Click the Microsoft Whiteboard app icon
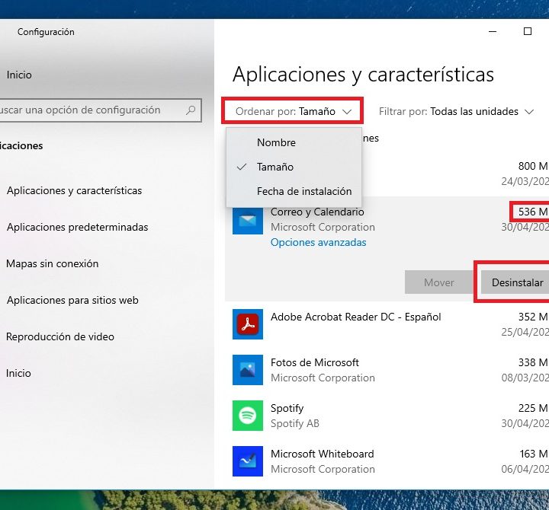Screen dimensions: 549x510 pos(248,461)
